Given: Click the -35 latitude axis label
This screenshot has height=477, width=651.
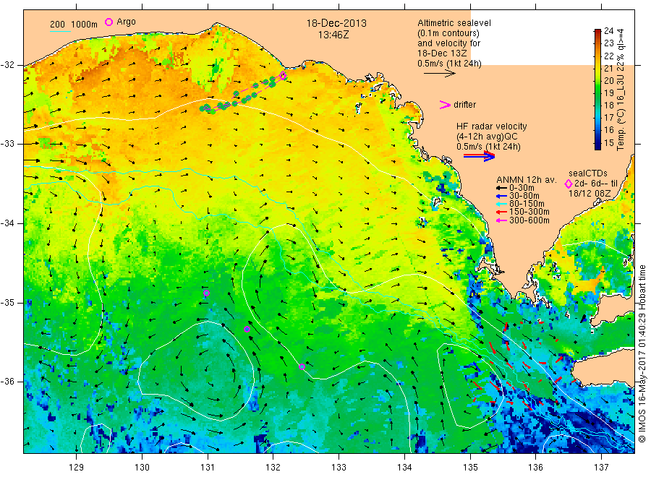Looking at the screenshot, I should 7,302.
